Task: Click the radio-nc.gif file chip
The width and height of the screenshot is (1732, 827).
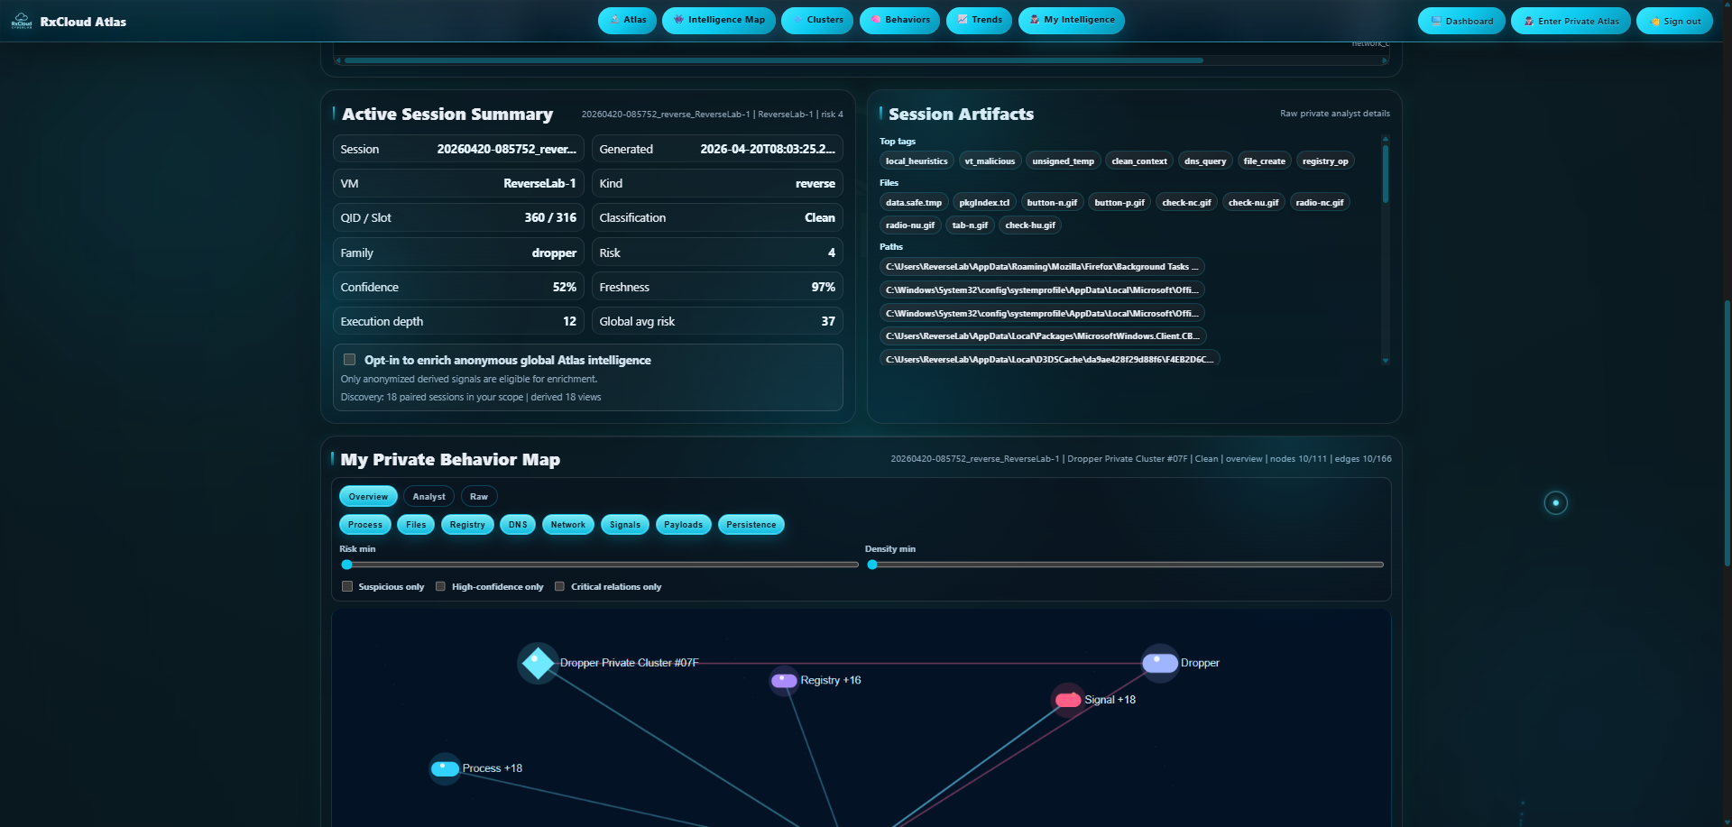Action: 1320,203
